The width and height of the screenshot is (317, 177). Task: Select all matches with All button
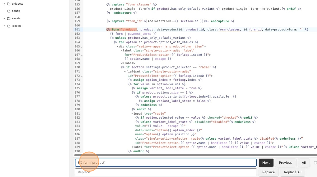tap(303, 163)
